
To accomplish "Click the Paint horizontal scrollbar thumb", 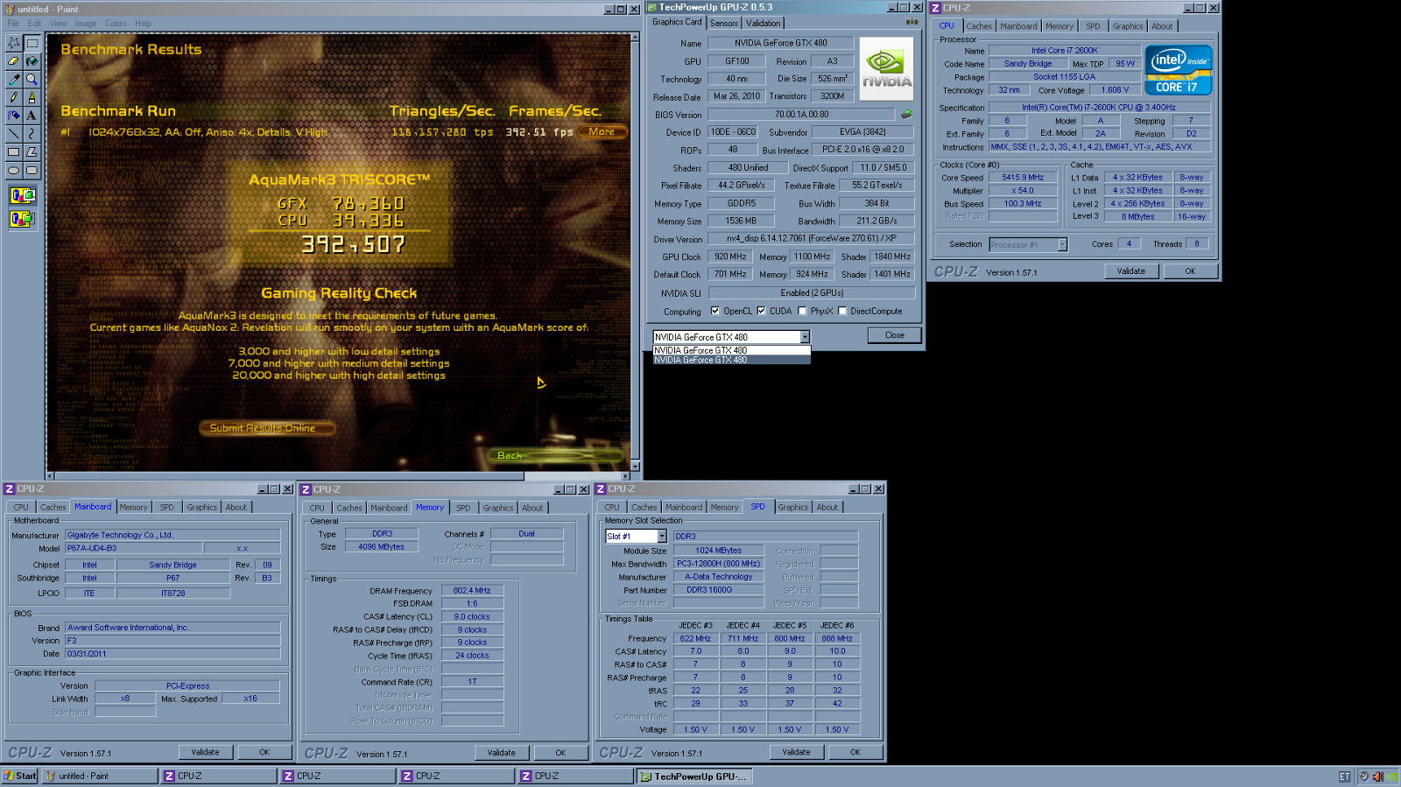I will (x=290, y=476).
